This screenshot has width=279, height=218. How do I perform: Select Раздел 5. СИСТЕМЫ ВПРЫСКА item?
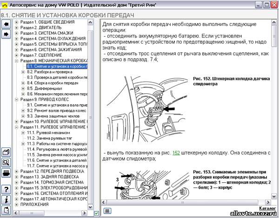click(54, 44)
